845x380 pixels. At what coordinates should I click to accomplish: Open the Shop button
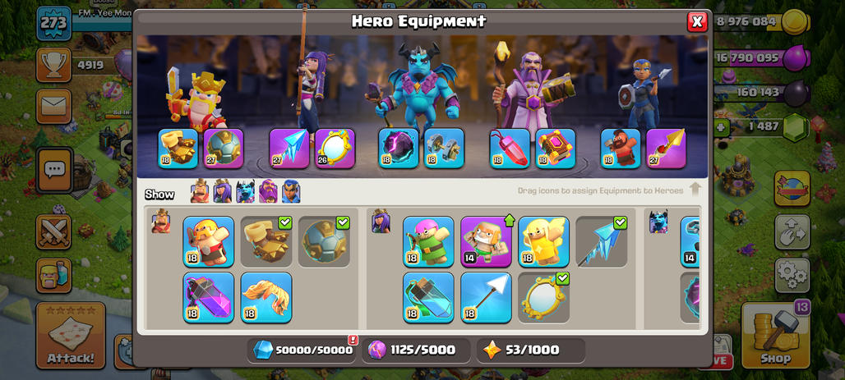pyautogui.click(x=775, y=335)
